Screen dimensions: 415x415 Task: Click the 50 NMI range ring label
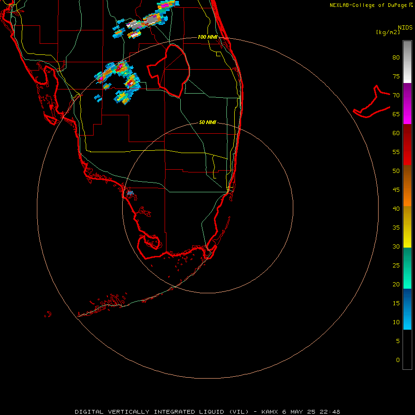tap(207, 122)
